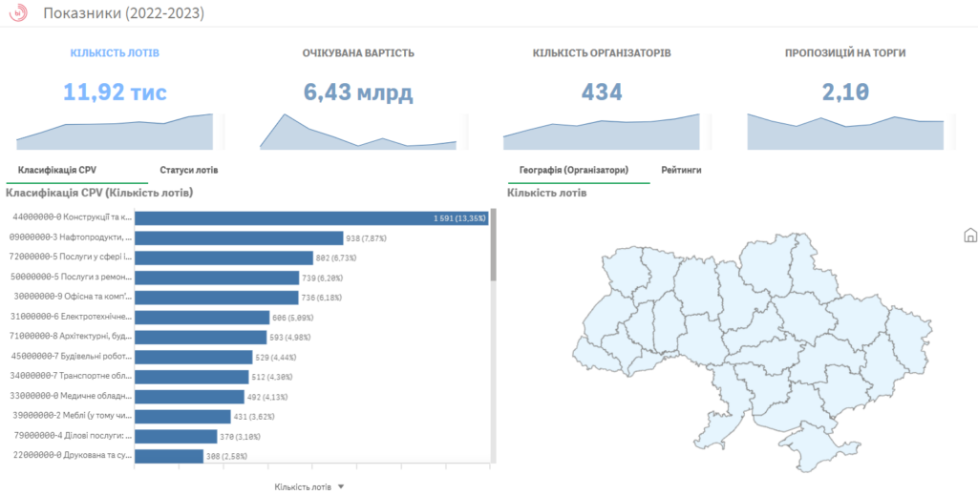The width and height of the screenshot is (978, 495).
Task: Select the Кількість організаторів 434 value
Action: pyautogui.click(x=602, y=93)
